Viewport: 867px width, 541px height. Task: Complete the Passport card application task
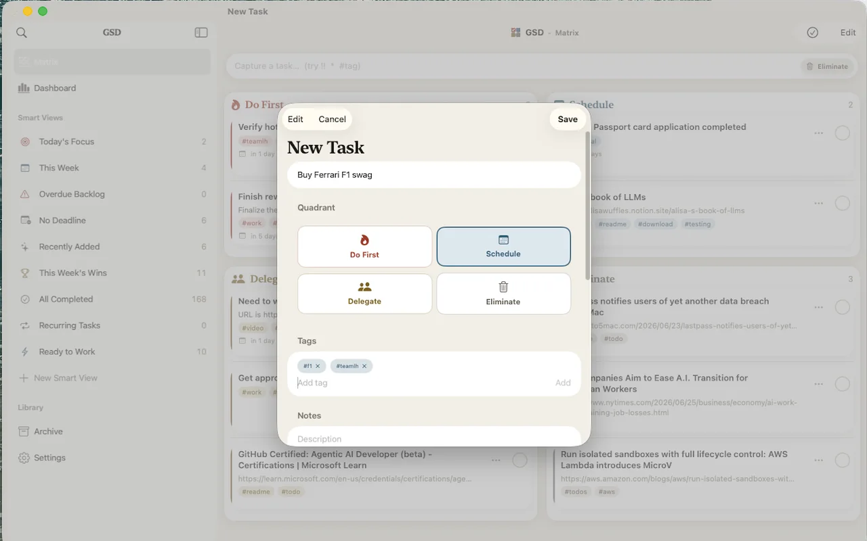coord(842,133)
